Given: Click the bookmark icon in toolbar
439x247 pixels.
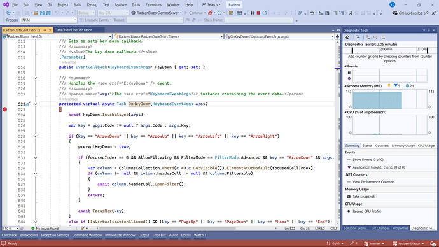Looking at the screenshot, I should 350,13.
